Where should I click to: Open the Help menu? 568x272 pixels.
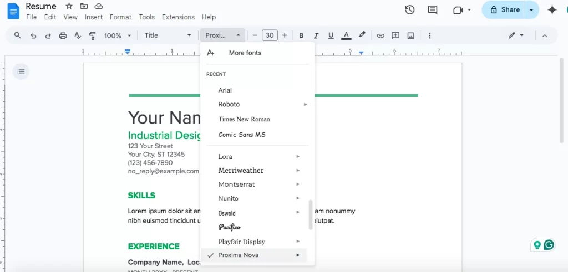209,17
